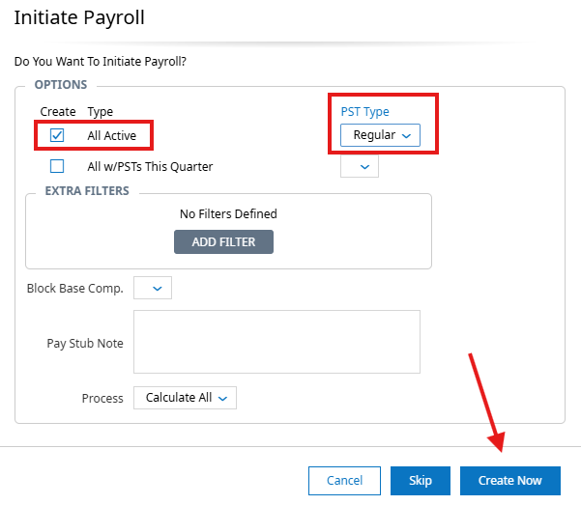The image size is (581, 505).
Task: Open the PST Type Regular dropdown
Action: click(x=380, y=135)
